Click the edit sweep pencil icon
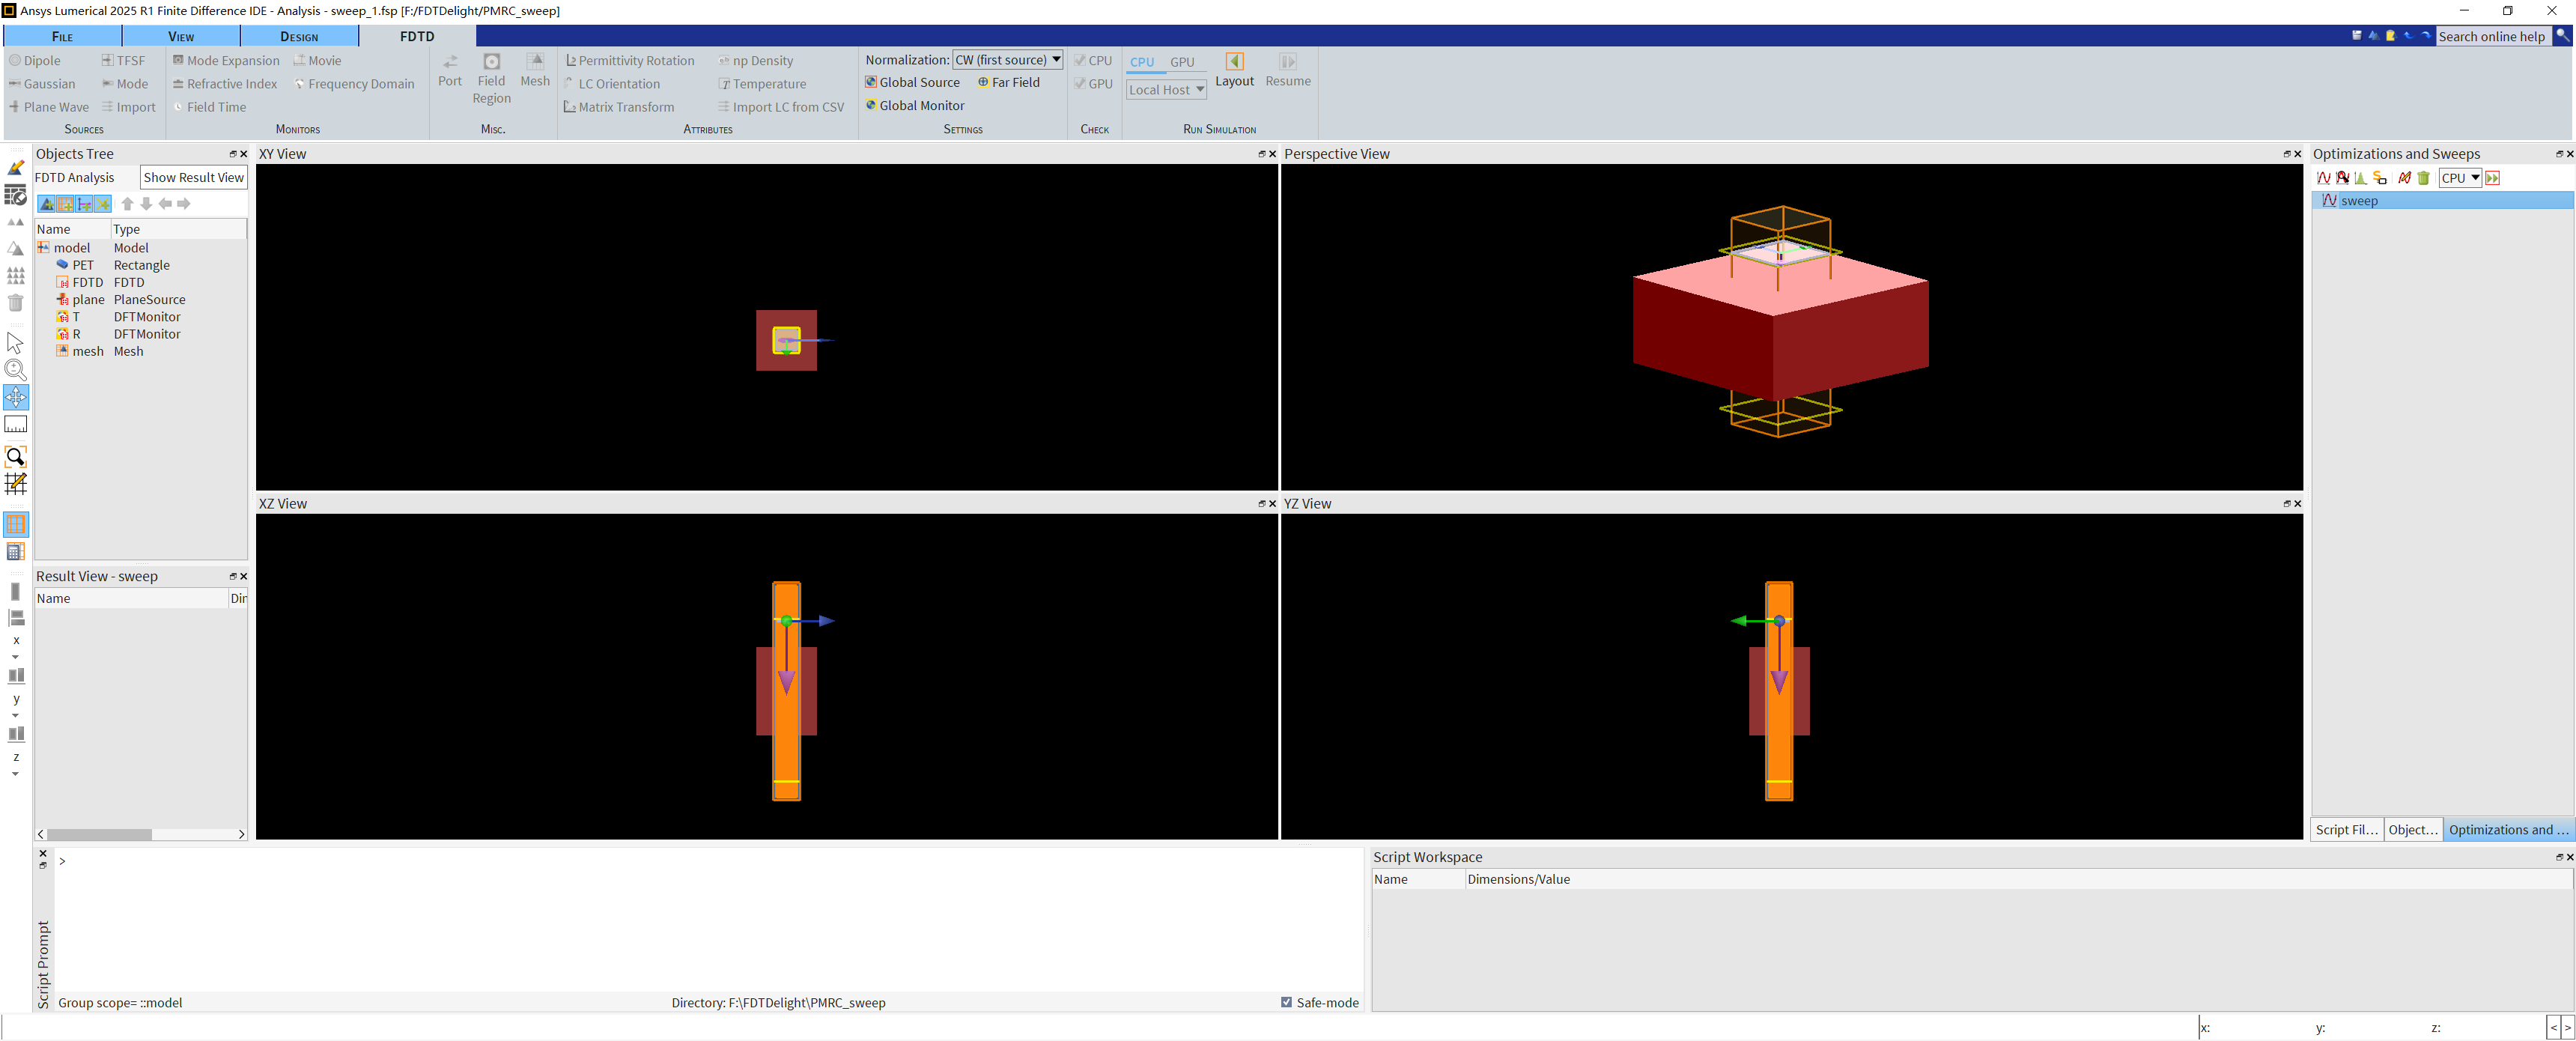The image size is (2576, 1041). [x=2404, y=178]
